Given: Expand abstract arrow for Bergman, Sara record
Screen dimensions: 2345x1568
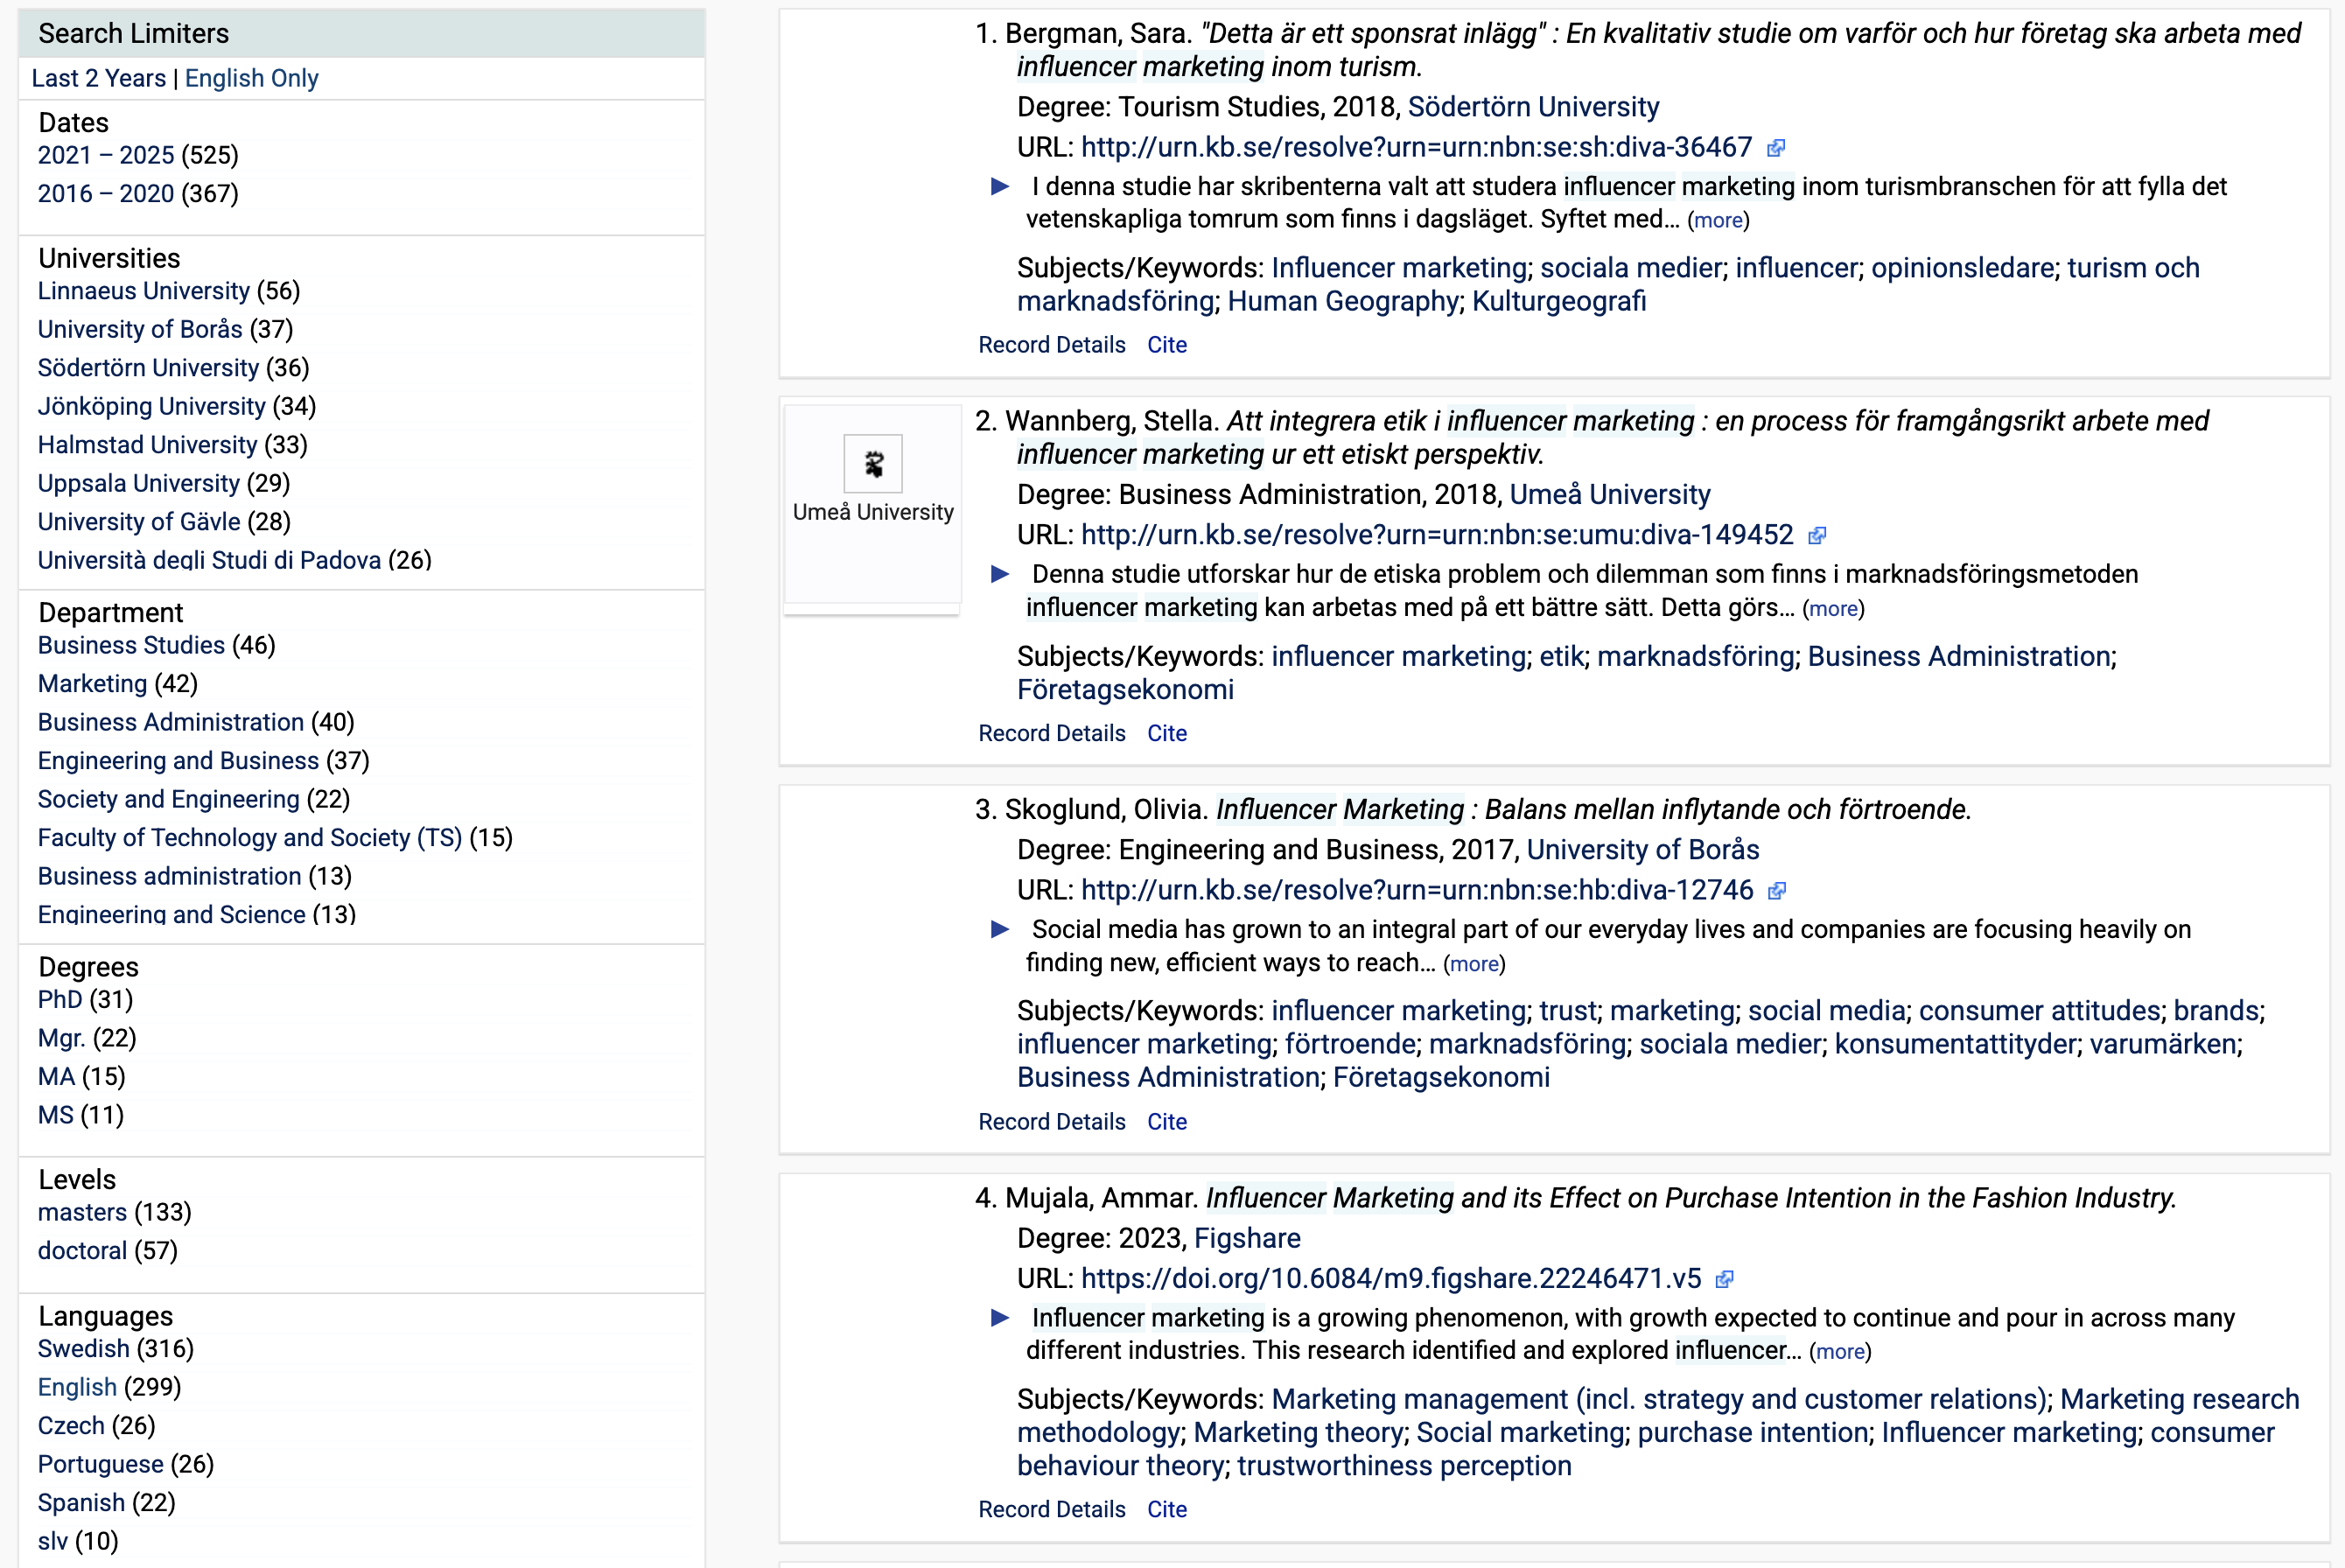Looking at the screenshot, I should 999,187.
